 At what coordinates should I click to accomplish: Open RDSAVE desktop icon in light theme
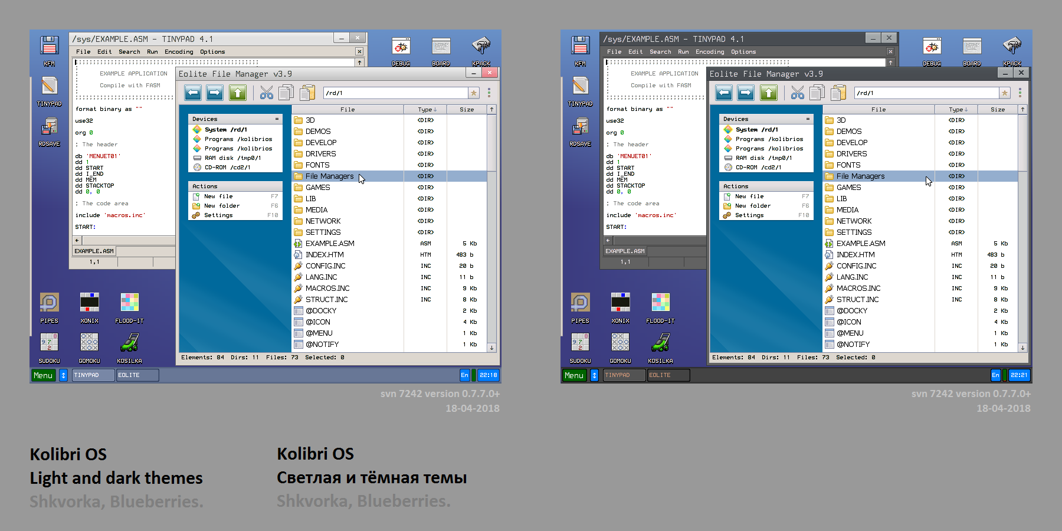click(50, 131)
